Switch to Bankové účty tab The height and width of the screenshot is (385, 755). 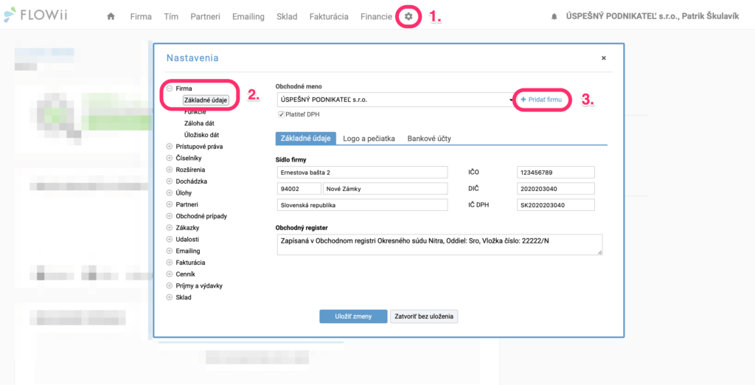coord(429,139)
